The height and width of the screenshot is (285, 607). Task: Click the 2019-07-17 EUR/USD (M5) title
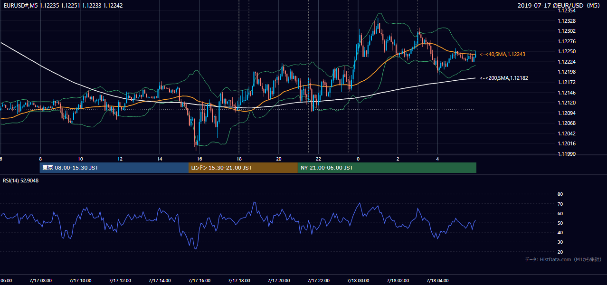(559, 6)
